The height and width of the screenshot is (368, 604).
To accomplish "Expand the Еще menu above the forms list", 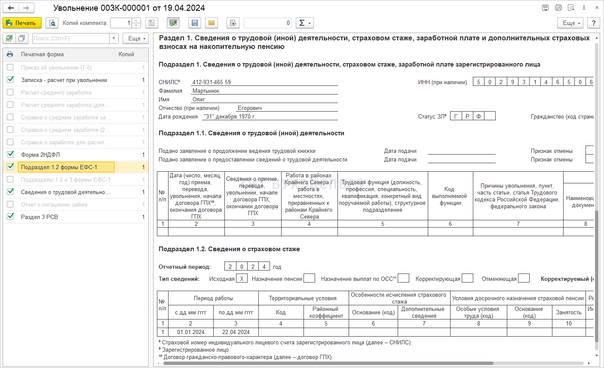I will [135, 38].
